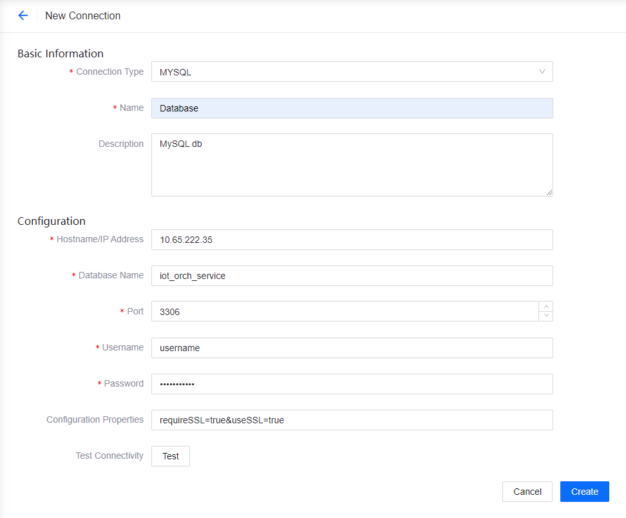Expand the Connection Type options list
The image size is (626, 518).
coord(352,72)
